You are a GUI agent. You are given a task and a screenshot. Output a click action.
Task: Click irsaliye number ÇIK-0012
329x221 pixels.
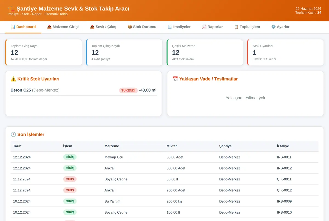tap(284, 190)
